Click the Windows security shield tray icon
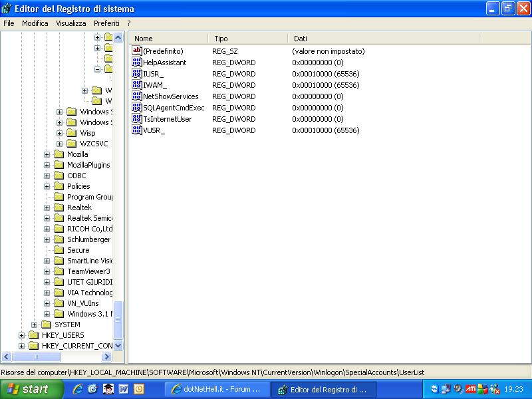 [483, 389]
